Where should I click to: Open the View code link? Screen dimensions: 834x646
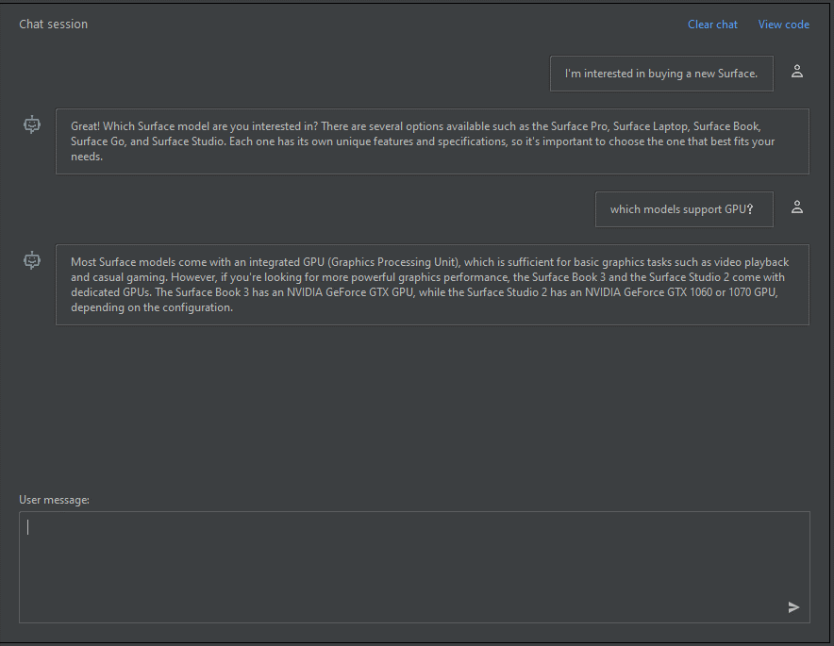[x=783, y=25]
